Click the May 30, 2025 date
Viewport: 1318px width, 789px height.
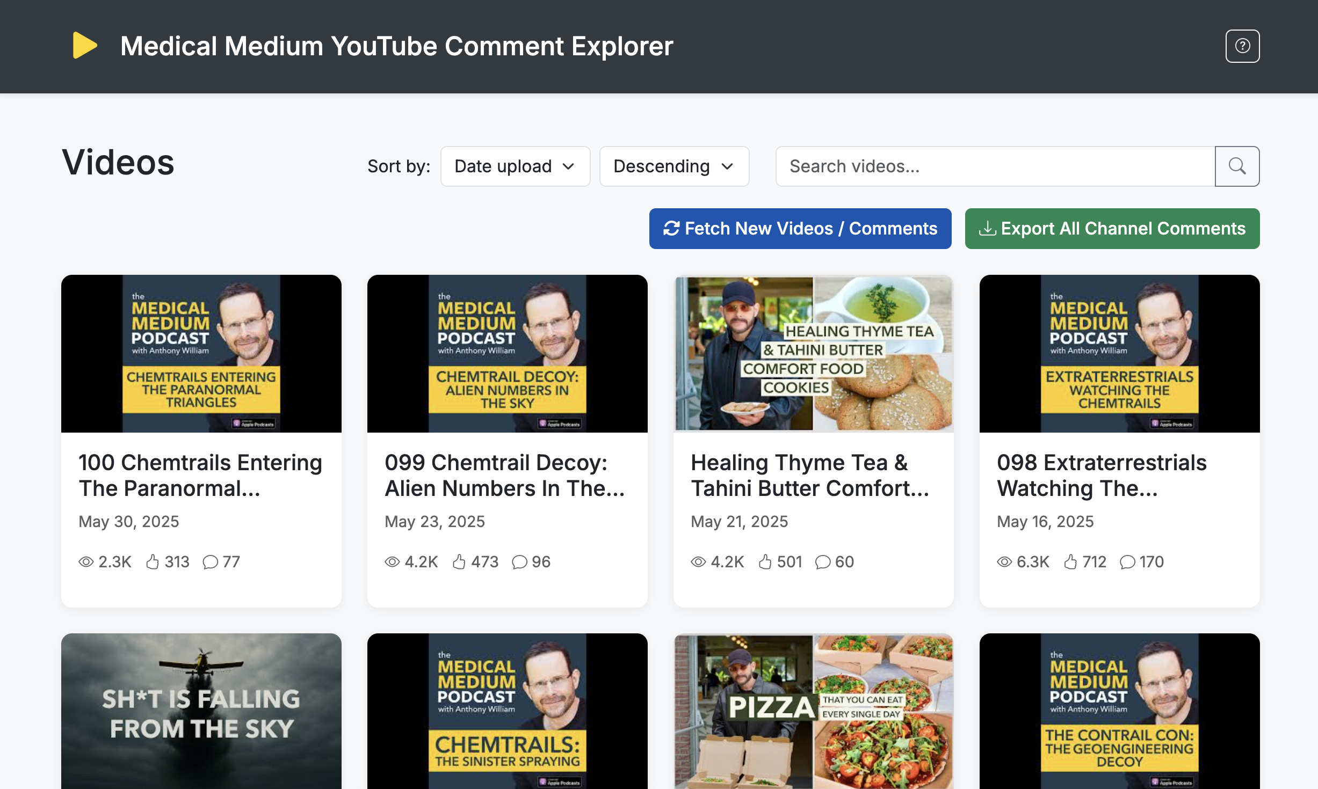[x=129, y=522]
